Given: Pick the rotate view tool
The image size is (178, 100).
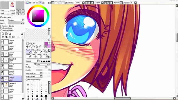Looking at the screenshot, I should click(x=34, y=47).
